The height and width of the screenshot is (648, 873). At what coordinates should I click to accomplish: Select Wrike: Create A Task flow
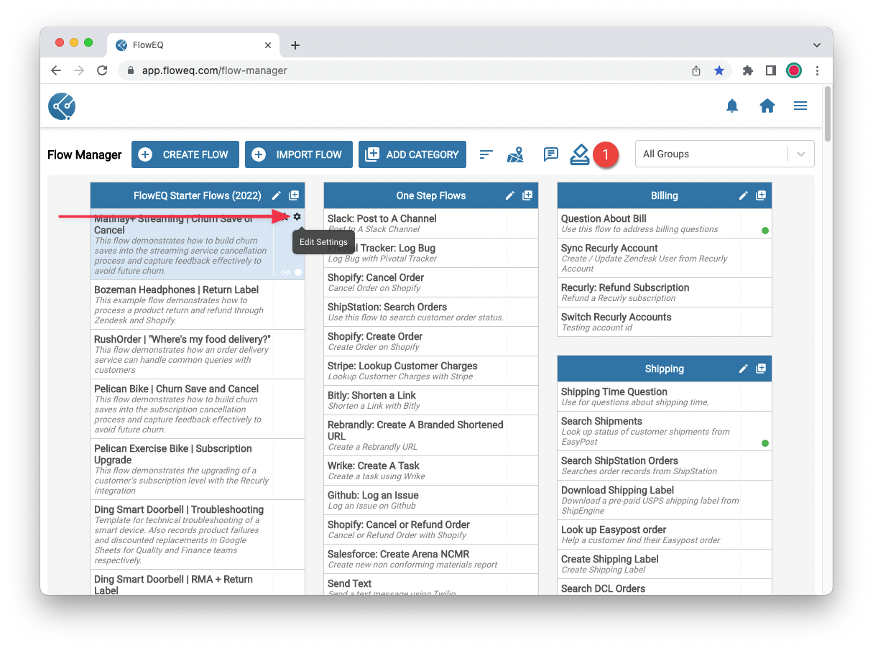pyautogui.click(x=431, y=471)
